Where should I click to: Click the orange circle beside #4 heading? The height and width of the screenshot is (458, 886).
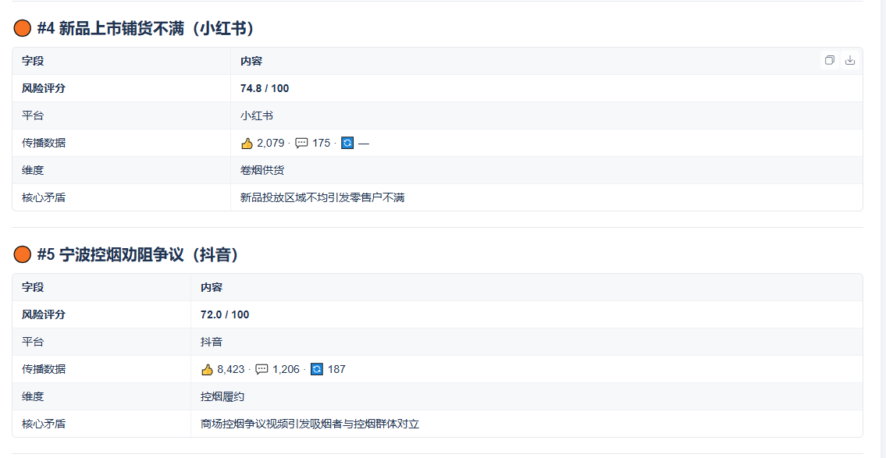pos(22,28)
